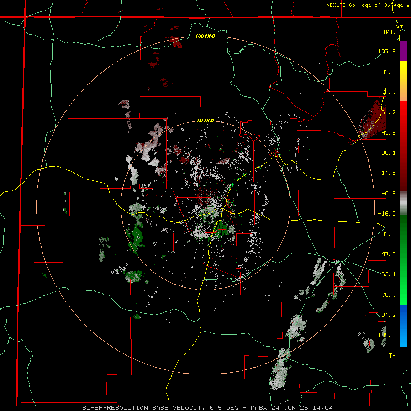Click the -16.5 legend value

click(387, 214)
